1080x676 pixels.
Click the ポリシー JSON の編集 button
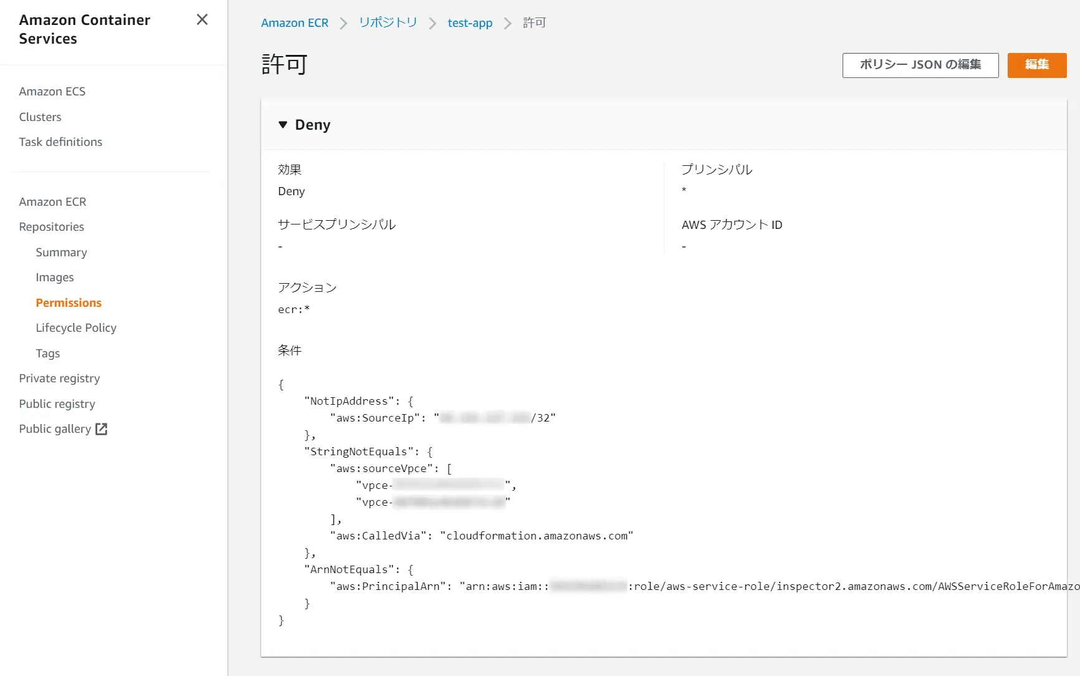pyautogui.click(x=920, y=65)
